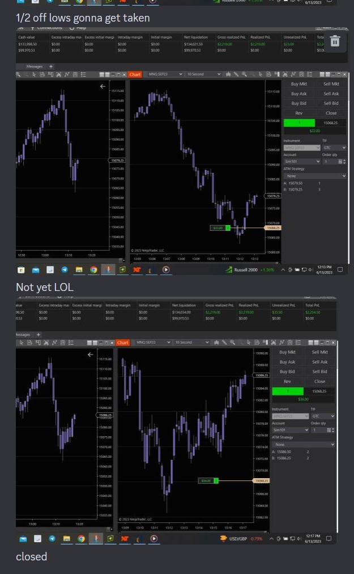Click Sell Ask in the 12:17 PM Chart Trader
Image resolution: width=354 pixels, height=574 pixels.
tap(320, 362)
